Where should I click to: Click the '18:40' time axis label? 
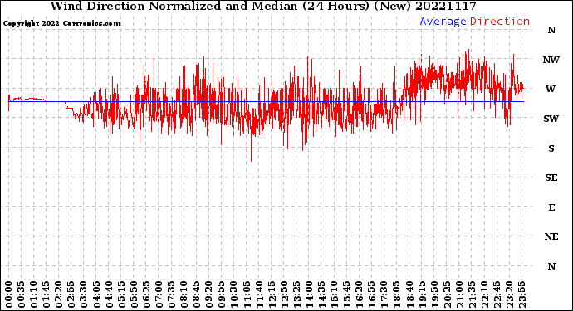point(409,294)
